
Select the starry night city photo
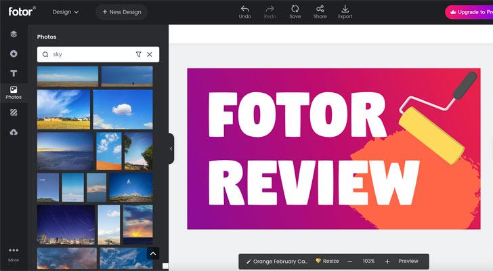[x=66, y=225]
